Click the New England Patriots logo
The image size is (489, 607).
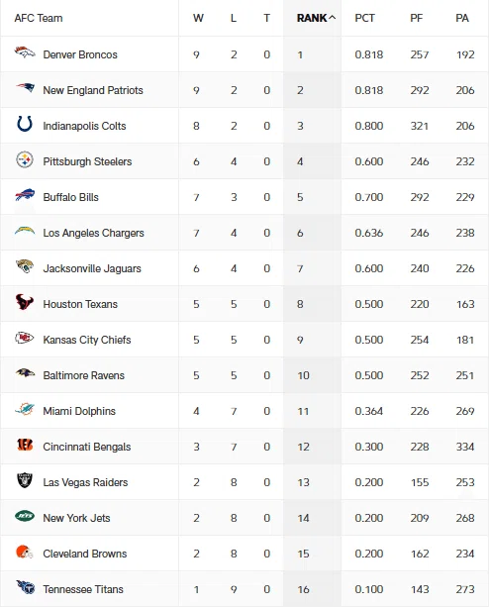coord(25,88)
